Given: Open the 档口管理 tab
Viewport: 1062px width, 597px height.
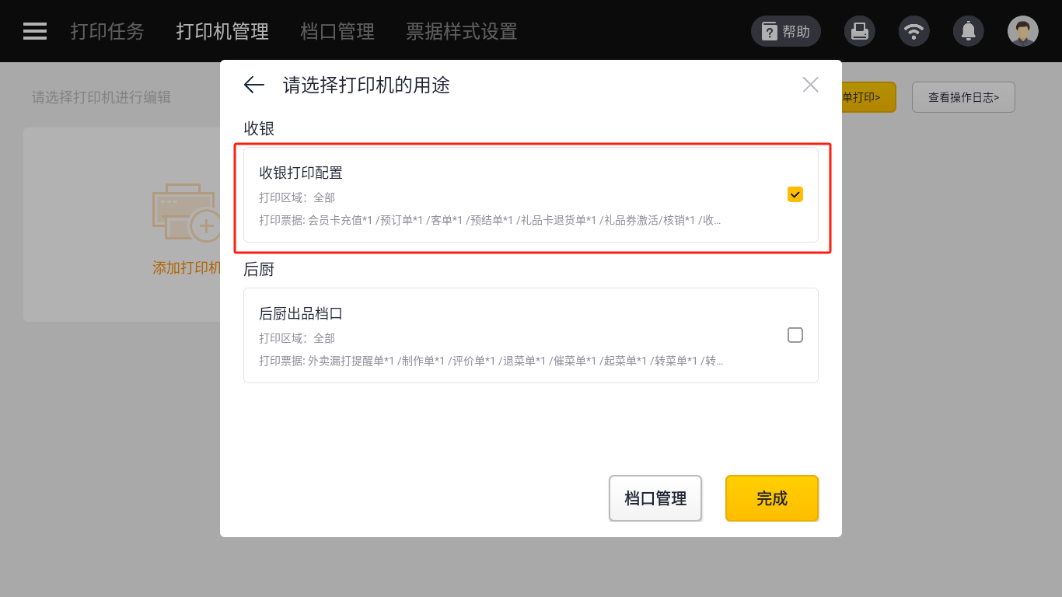Looking at the screenshot, I should [337, 31].
